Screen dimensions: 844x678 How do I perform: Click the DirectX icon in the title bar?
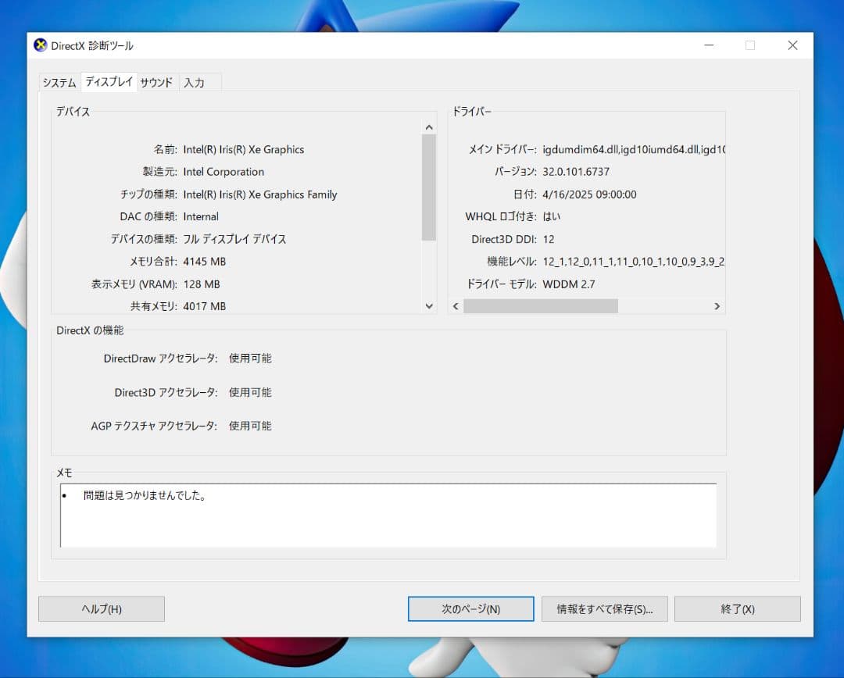pyautogui.click(x=41, y=45)
